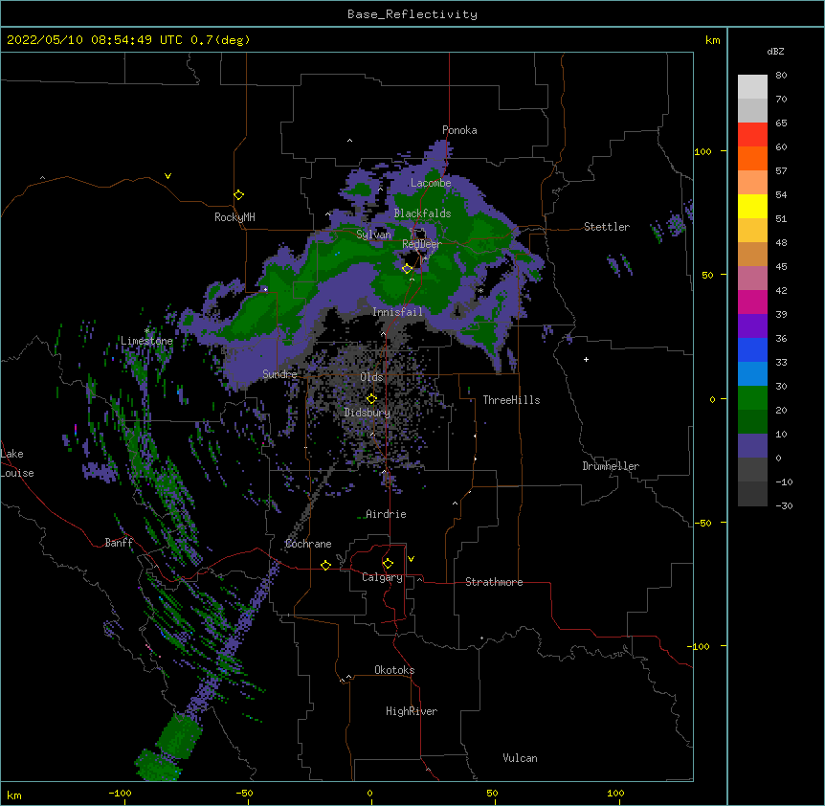Viewport: 825px width, 806px height.
Task: Click the -100 tick on the bottom axis
Action: tap(120, 794)
